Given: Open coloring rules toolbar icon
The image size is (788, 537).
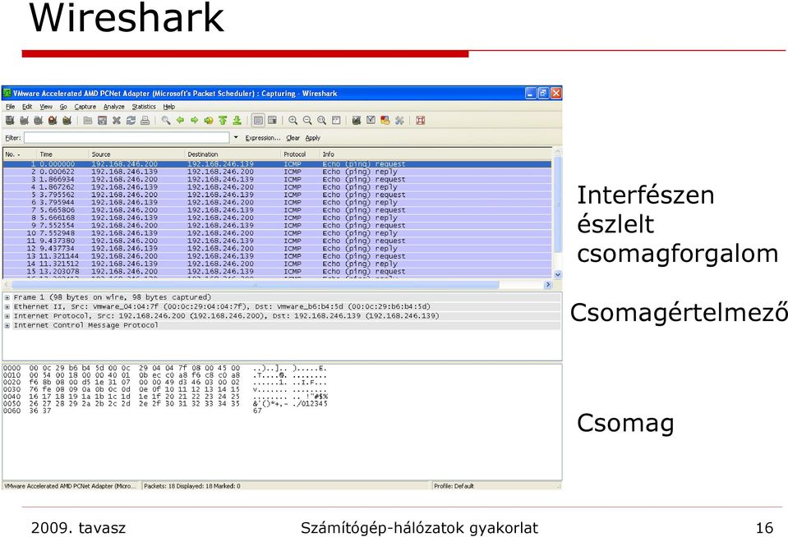Looking at the screenshot, I should (x=385, y=120).
